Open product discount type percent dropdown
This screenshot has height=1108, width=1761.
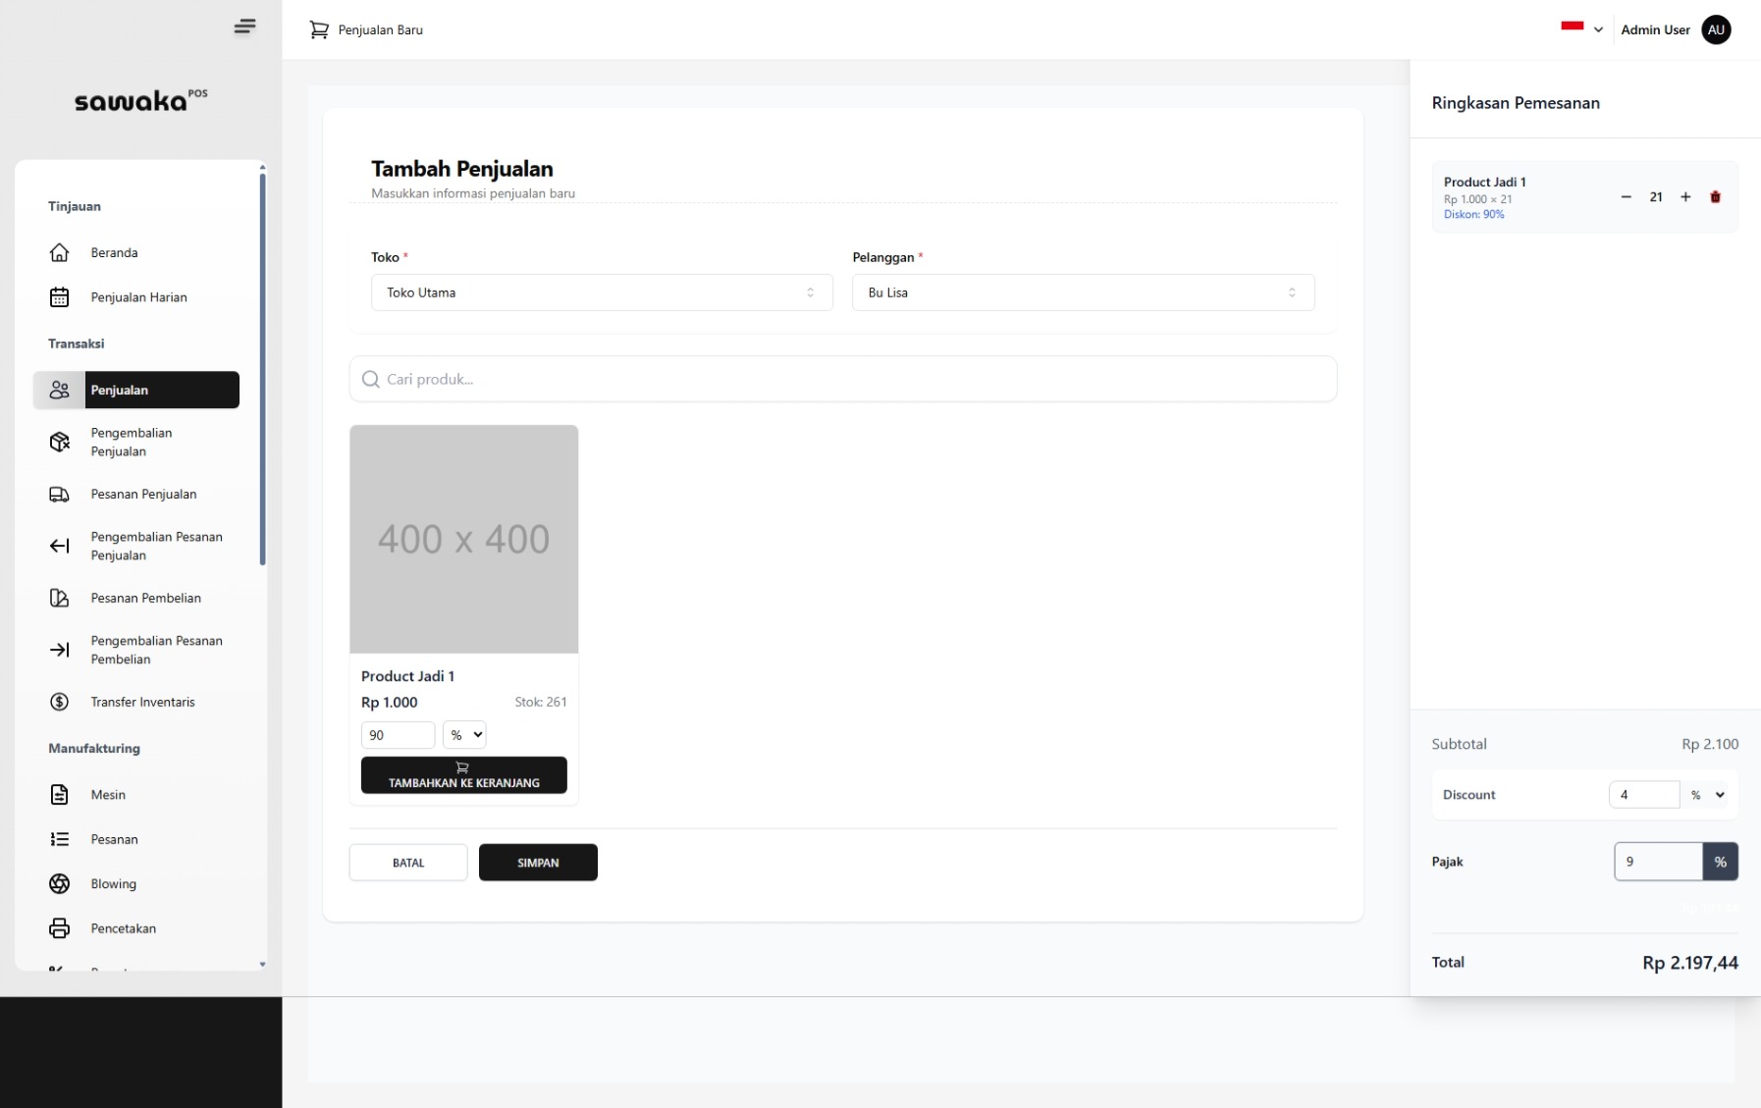point(464,735)
